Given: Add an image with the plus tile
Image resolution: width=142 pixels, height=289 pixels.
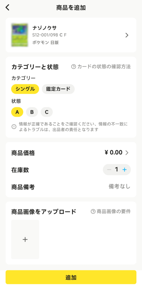Looking at the screenshot, I should click(x=25, y=239).
